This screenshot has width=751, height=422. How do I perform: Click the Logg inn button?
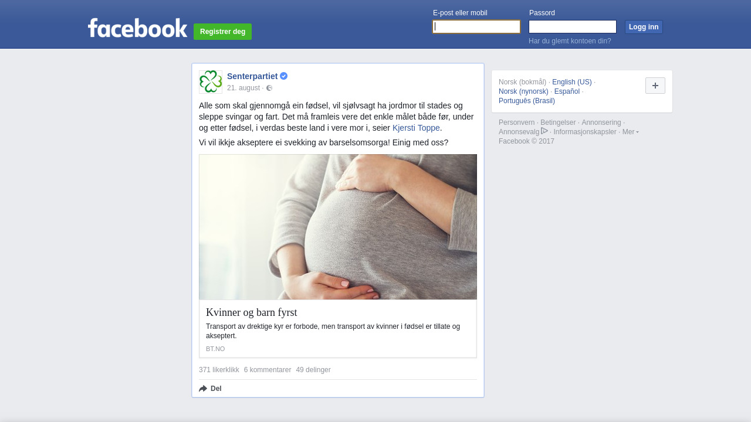click(644, 27)
